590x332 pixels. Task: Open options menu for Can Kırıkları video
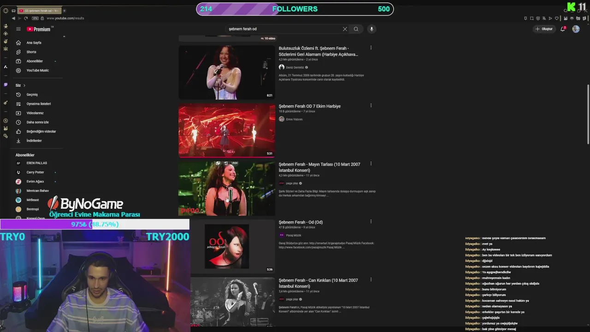coord(371,279)
